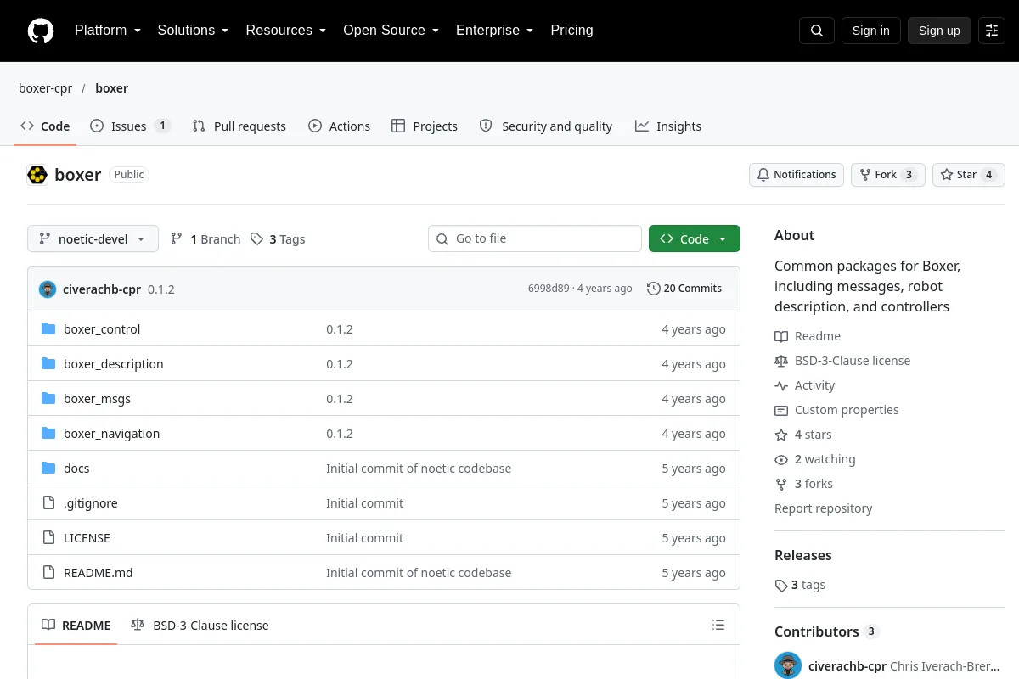Click the GitHub logo icon
This screenshot has height=679, width=1019.
41,31
